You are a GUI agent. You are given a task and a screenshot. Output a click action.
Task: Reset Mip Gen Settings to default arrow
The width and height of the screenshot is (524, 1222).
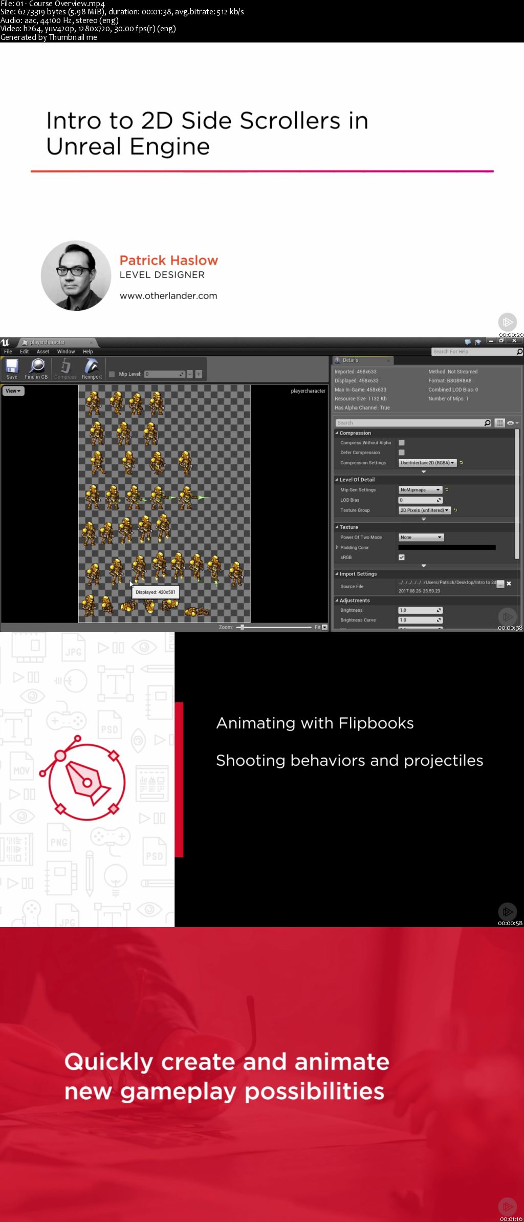pos(447,490)
